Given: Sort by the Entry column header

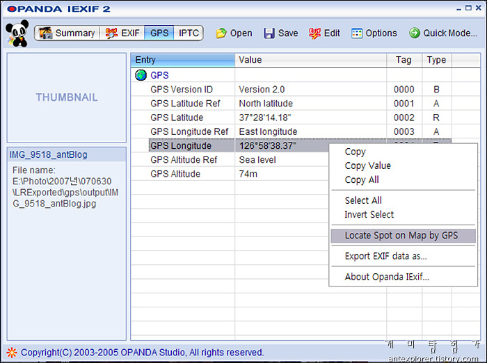Looking at the screenshot, I should tap(183, 60).
